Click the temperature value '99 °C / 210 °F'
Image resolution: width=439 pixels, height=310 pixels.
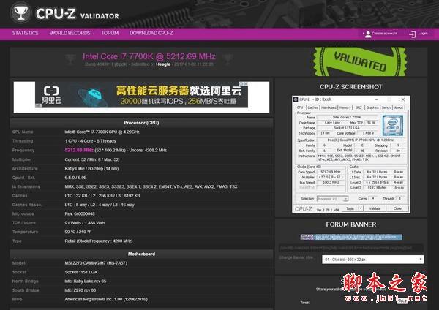[78, 232]
